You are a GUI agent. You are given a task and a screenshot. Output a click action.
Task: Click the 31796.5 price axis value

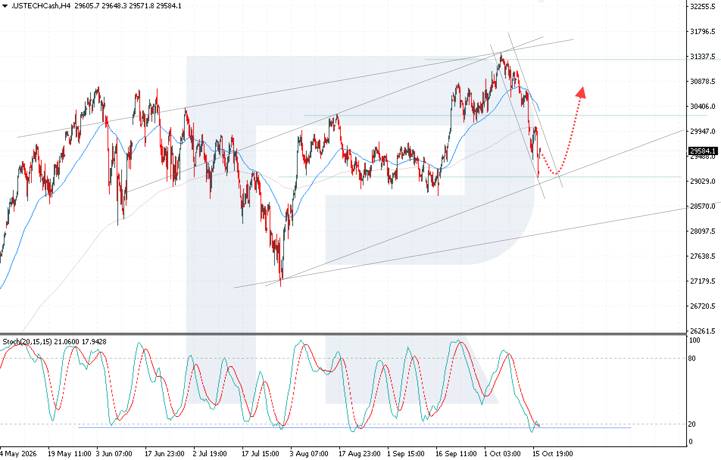coord(703,31)
